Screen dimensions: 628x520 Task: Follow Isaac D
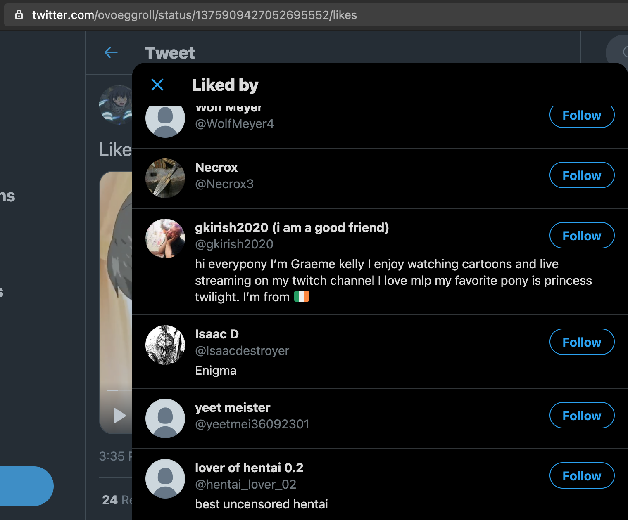(x=582, y=342)
